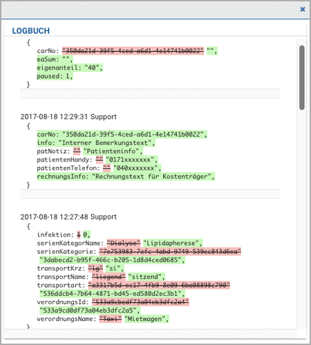
Task: Click the transportKrz new value "si"
Action: (x=115, y=268)
